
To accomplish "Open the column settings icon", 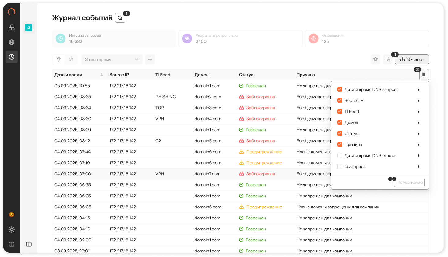I will [424, 75].
